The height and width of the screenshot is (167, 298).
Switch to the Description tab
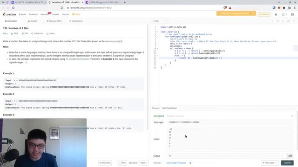11,21
